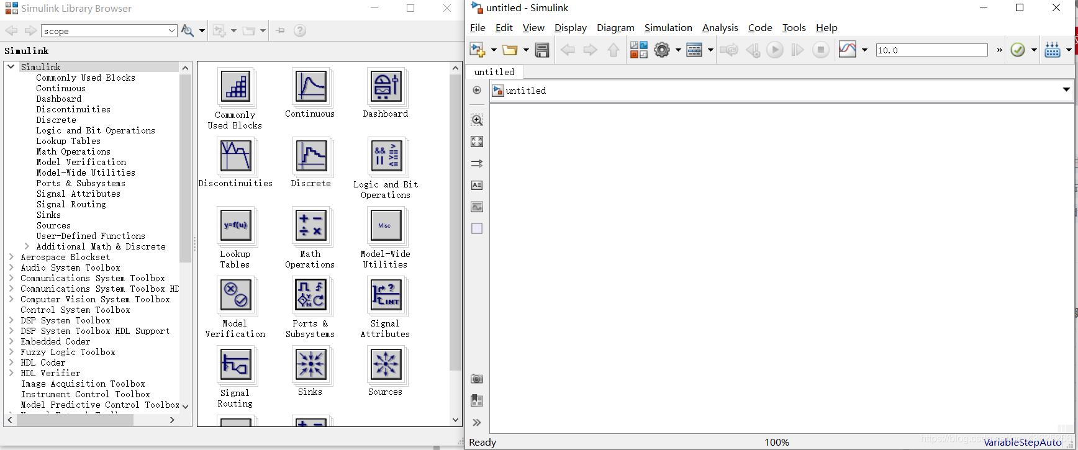The height and width of the screenshot is (450, 1078).
Task: Click the untitled model tab
Action: [x=494, y=72]
